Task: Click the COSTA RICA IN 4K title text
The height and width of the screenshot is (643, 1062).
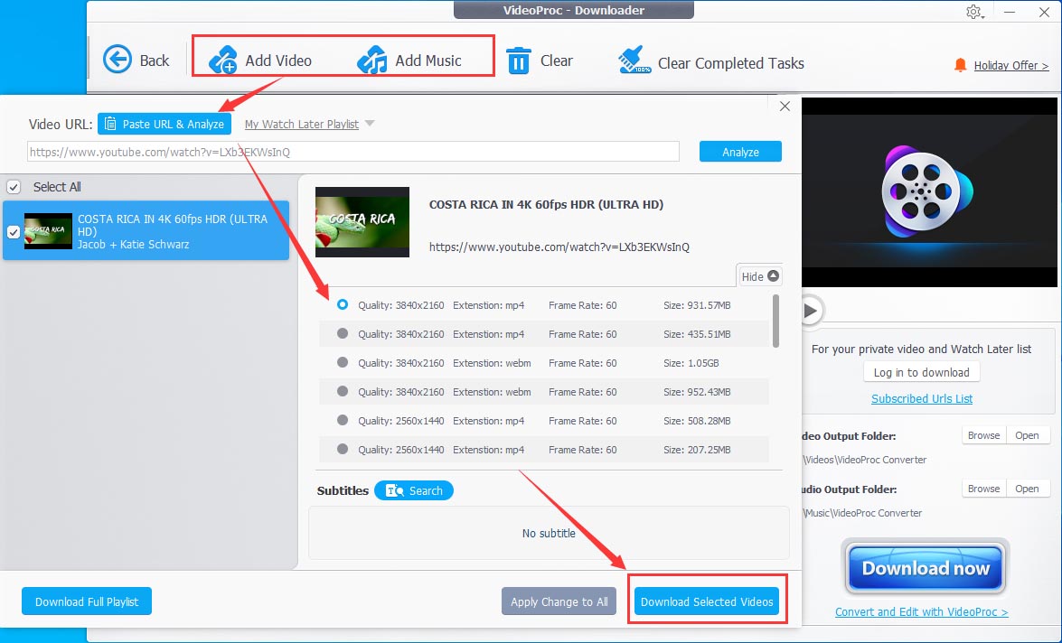Action: coord(546,204)
